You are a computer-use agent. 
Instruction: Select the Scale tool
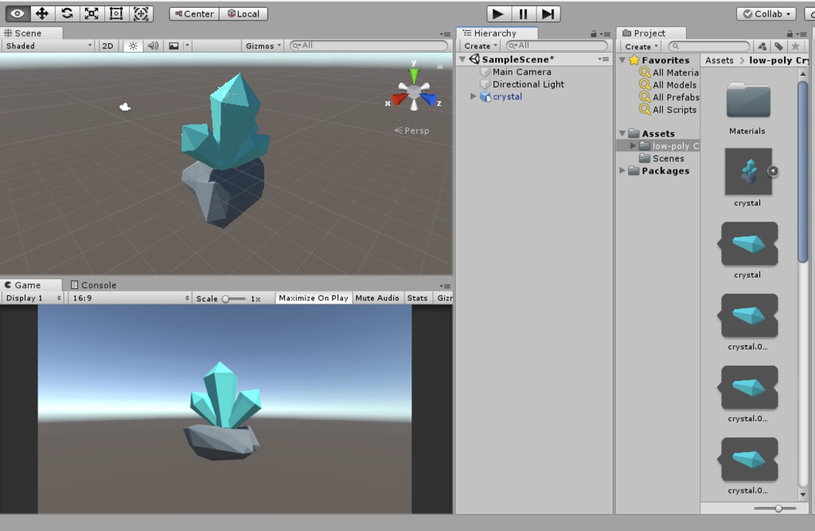92,14
